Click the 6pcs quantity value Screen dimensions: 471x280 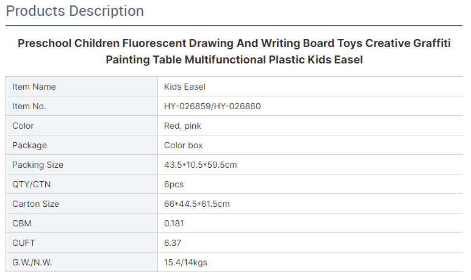(x=174, y=184)
